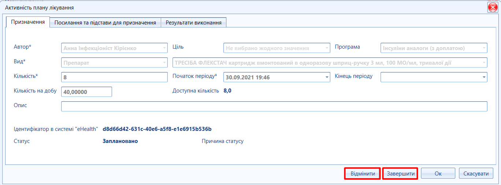
Task: Open the Посилання та підстави для призначення tab
Action: (105, 22)
